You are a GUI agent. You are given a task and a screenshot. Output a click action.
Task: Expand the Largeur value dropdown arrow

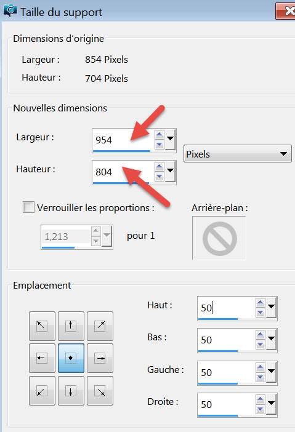pyautogui.click(x=171, y=140)
